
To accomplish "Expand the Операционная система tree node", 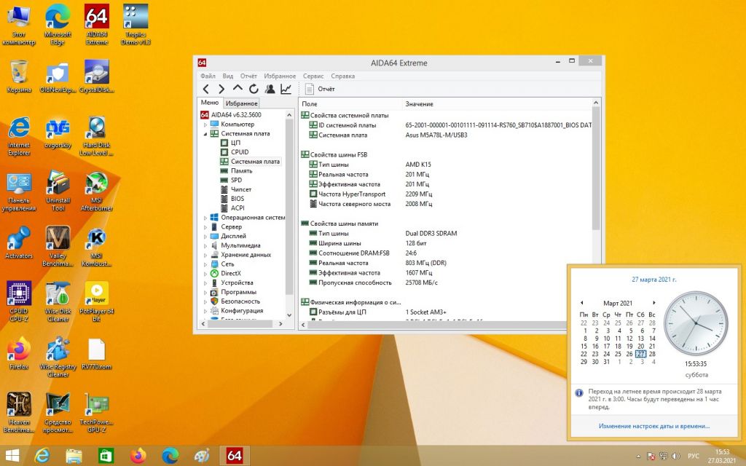I will (x=205, y=218).
